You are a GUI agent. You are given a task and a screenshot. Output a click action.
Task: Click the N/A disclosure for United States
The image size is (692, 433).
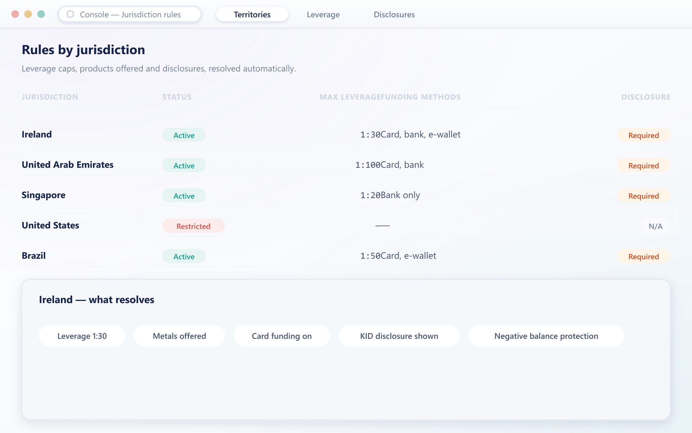656,226
